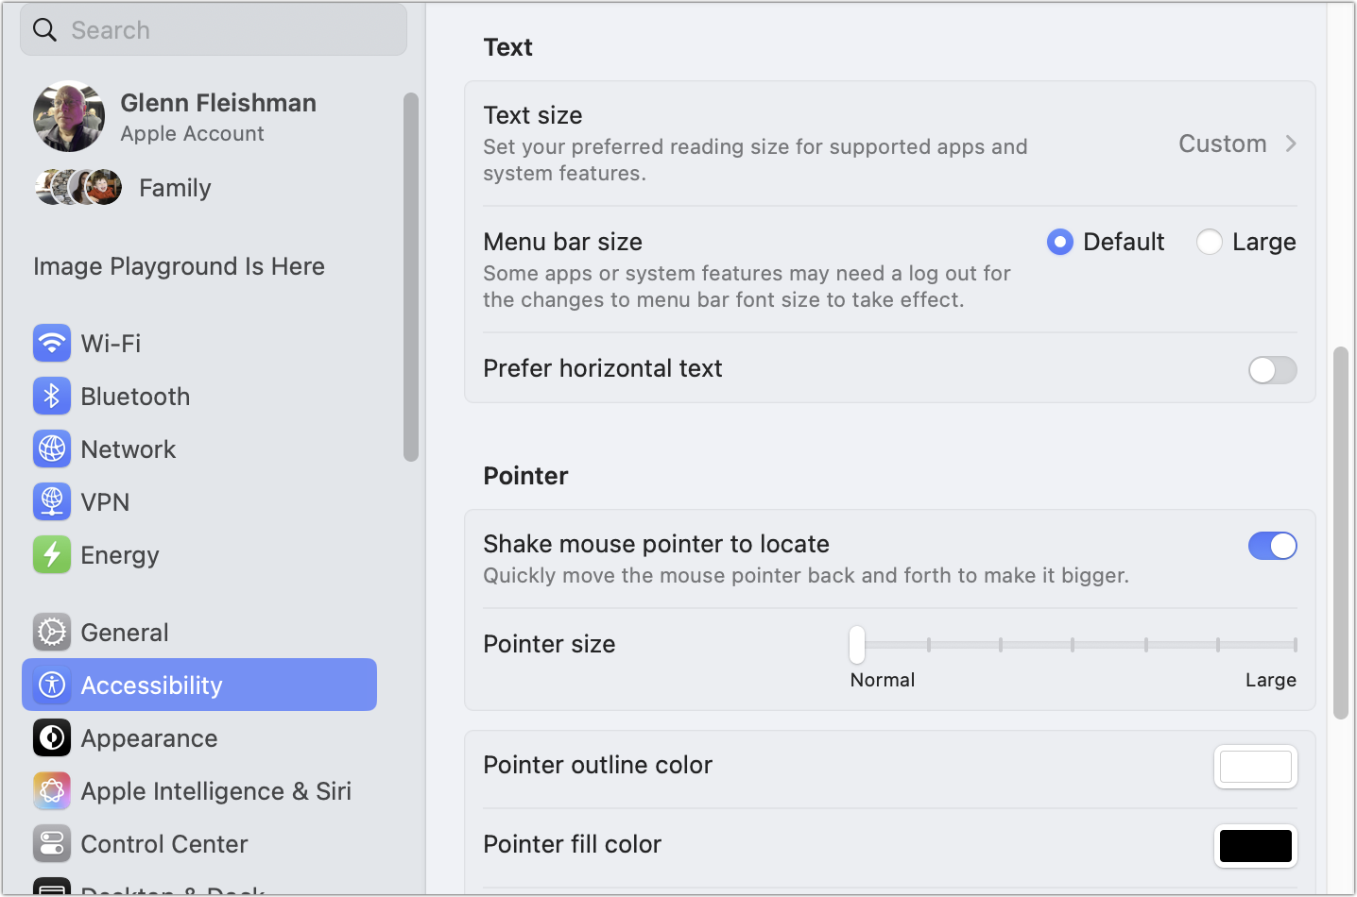Click the green Energy icon
1357x897 pixels.
[52, 555]
